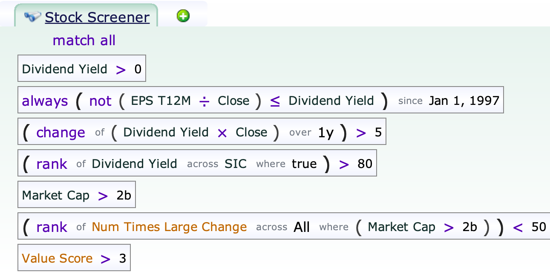Click the binoculars icon on Stock Screener tab
This screenshot has height=272, width=550.
point(32,17)
